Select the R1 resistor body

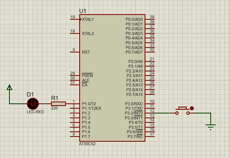pyautogui.click(x=58, y=104)
